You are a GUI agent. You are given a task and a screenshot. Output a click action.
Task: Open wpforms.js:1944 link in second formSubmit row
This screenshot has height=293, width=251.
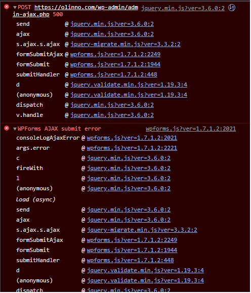point(132,250)
